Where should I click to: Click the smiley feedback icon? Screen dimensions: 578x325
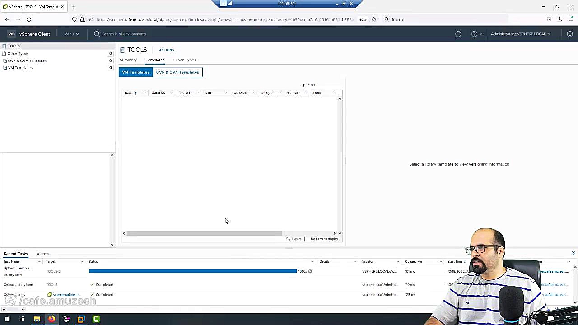click(570, 34)
